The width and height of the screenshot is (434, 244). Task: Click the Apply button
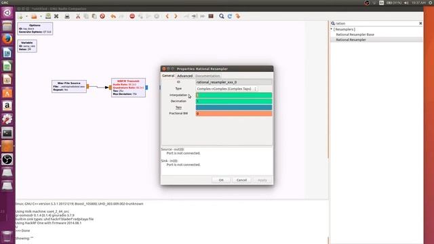pyautogui.click(x=262, y=180)
